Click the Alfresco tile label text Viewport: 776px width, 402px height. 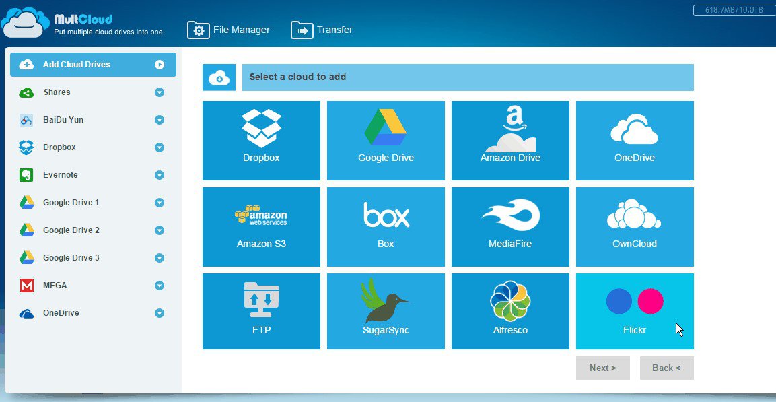click(510, 330)
